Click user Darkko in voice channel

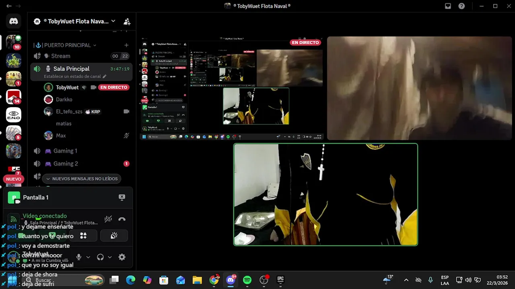click(x=64, y=100)
